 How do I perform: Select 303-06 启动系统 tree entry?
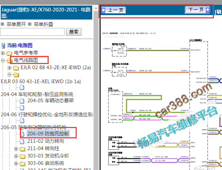tap(46, 163)
